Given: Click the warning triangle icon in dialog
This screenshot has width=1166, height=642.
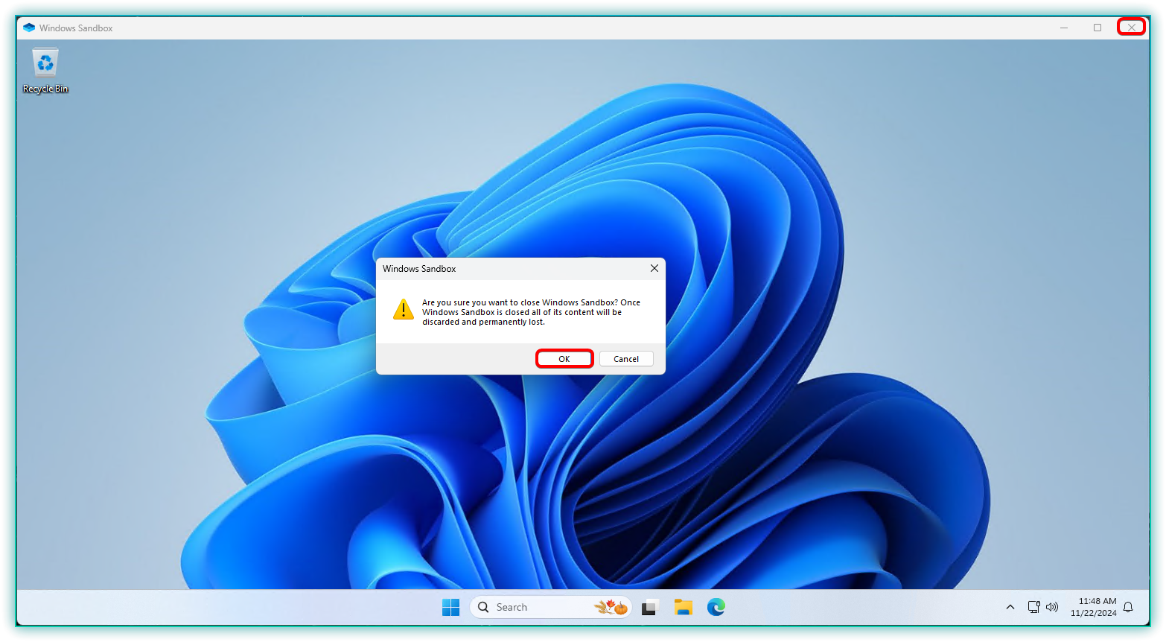Looking at the screenshot, I should pos(404,310).
